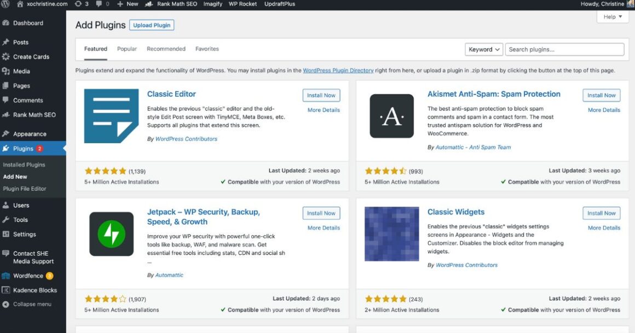Expand the Keyword search type dropdown
The image size is (635, 333).
point(484,49)
